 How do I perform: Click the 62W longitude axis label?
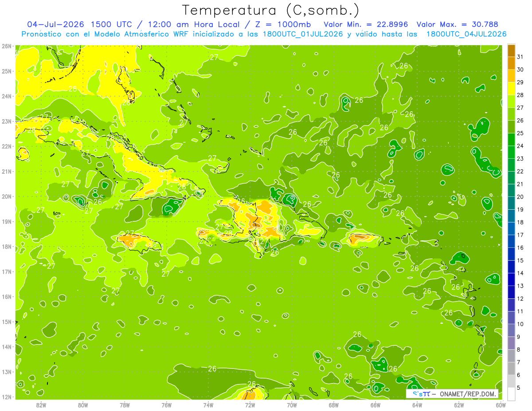(x=458, y=405)
